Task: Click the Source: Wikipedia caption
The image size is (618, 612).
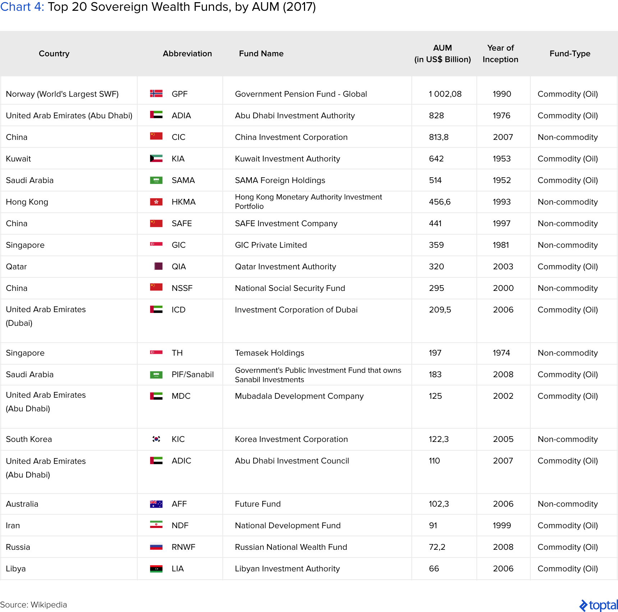Action: coord(33,604)
